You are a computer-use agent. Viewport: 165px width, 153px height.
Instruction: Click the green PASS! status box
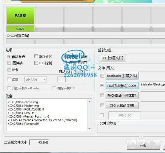coord(20,15)
